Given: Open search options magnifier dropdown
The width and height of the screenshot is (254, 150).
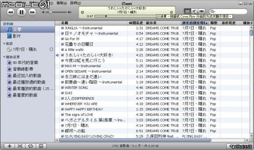Looking at the screenshot, I should [212, 12].
